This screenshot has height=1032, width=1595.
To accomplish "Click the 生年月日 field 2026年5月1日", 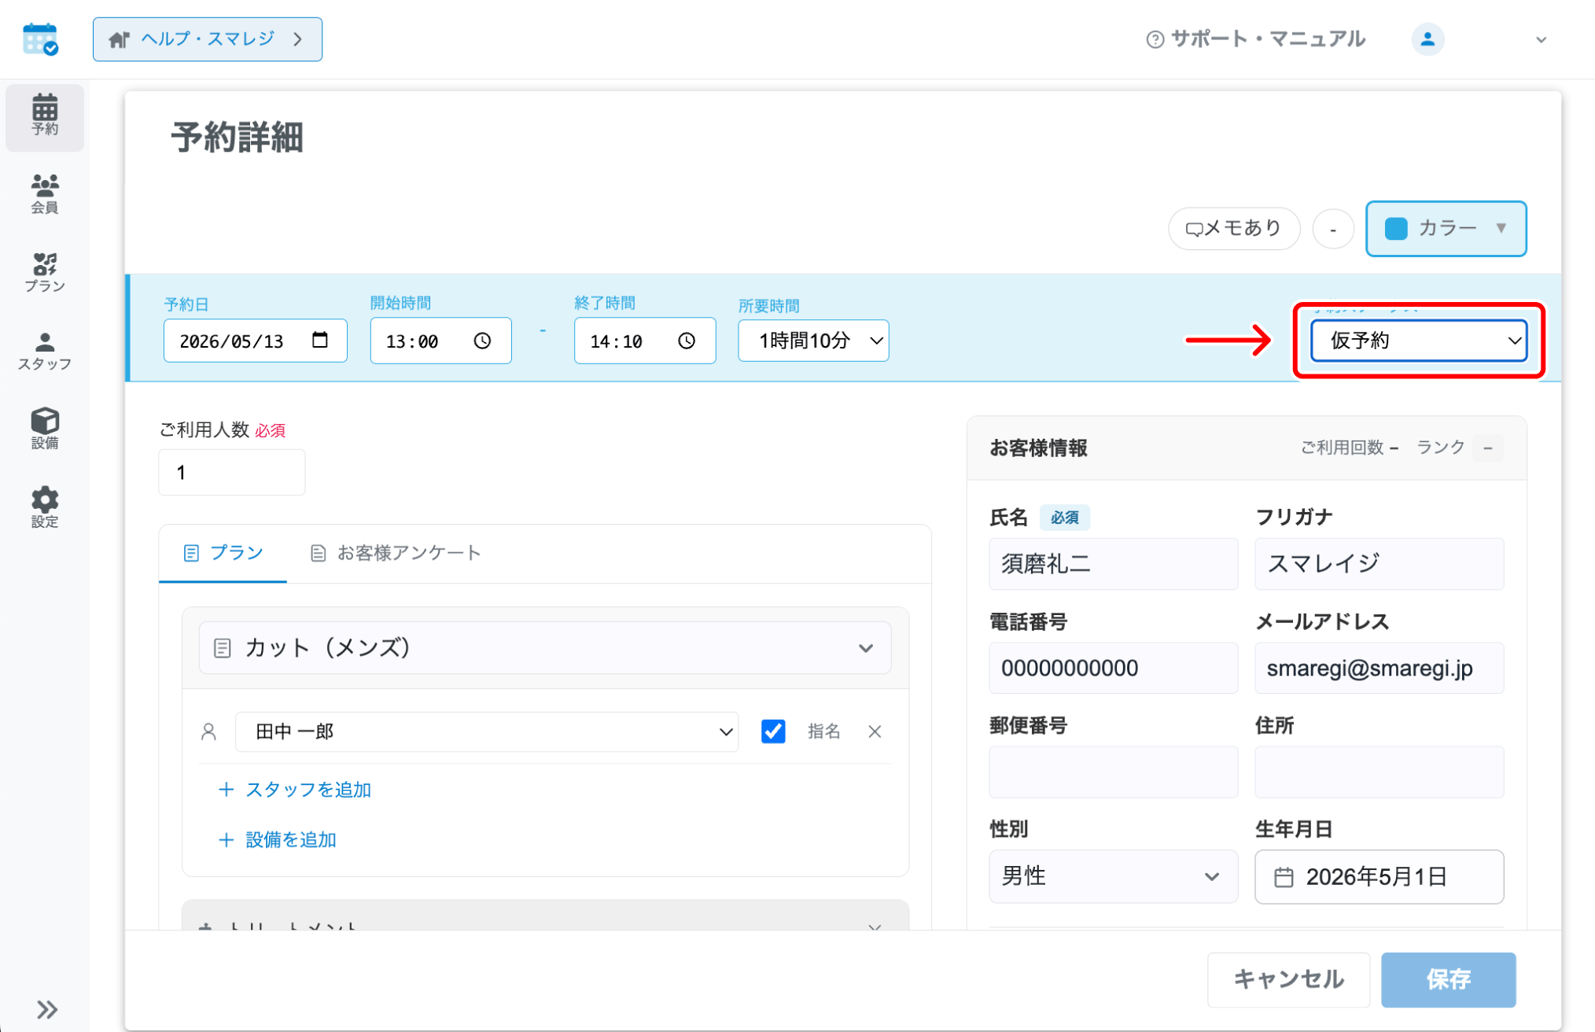I will pos(1379,876).
